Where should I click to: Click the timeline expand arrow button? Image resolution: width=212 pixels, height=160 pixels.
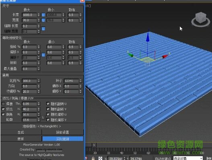point(94,145)
